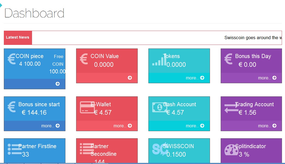Open more link on Trading Account card
This screenshot has height=164, width=285.
coord(264,126)
